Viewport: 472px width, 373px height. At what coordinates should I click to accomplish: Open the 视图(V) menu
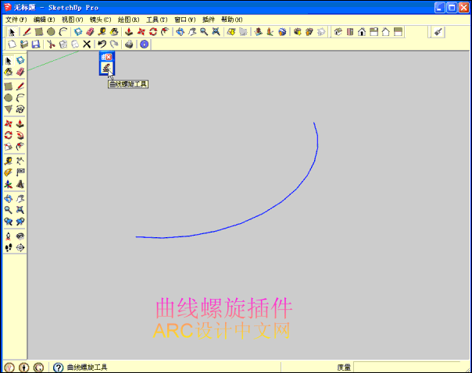pos(72,20)
